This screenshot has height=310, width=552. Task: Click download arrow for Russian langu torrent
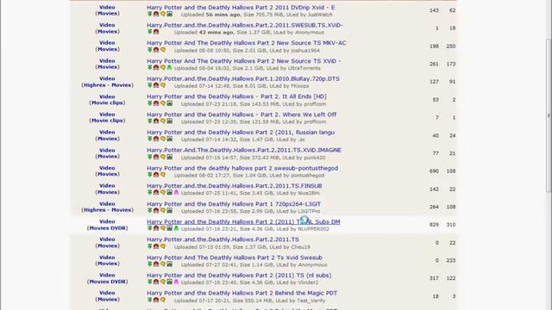pos(149,139)
